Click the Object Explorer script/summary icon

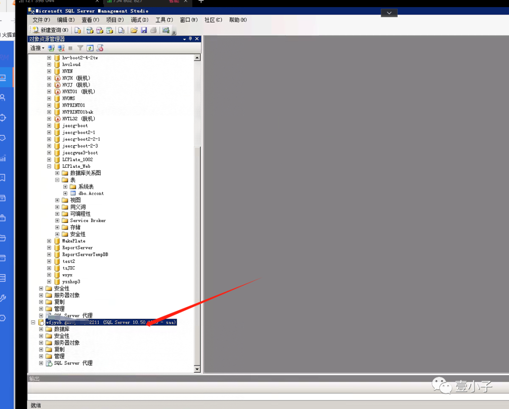click(x=100, y=48)
